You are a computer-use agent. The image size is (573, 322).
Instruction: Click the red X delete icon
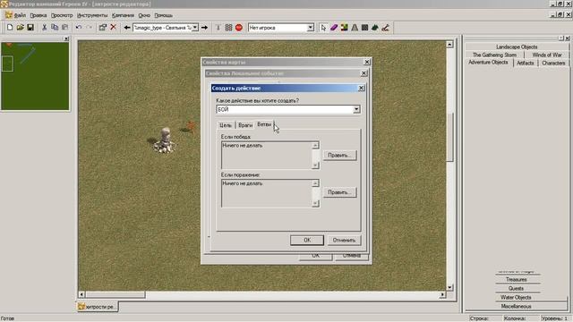tap(114, 28)
